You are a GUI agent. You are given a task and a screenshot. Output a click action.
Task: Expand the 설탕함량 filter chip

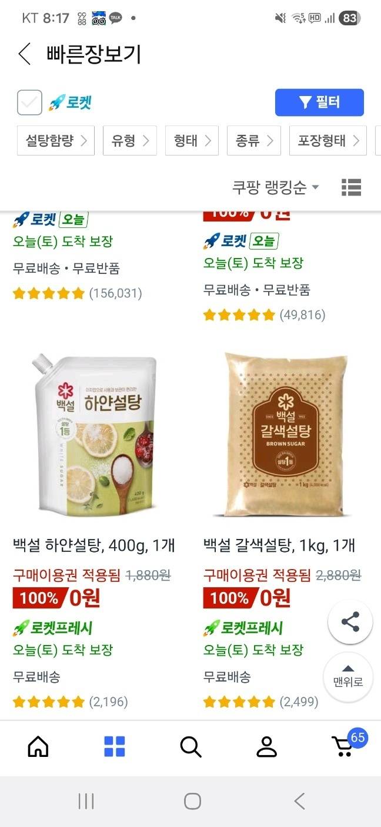coord(56,140)
